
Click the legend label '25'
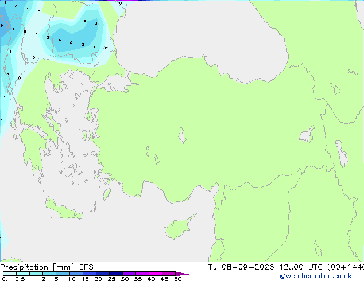(x=111, y=279)
